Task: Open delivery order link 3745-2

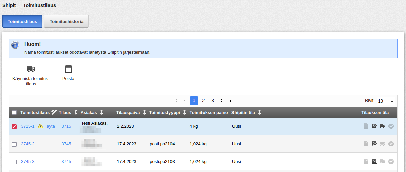Action: pos(28,144)
